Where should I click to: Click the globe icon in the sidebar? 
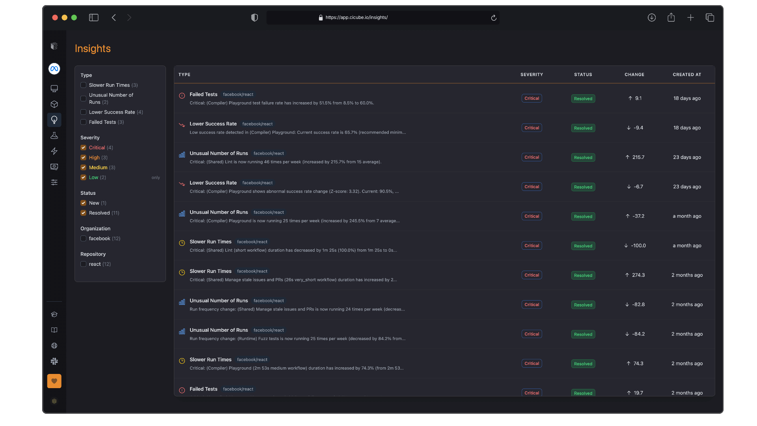(54, 346)
